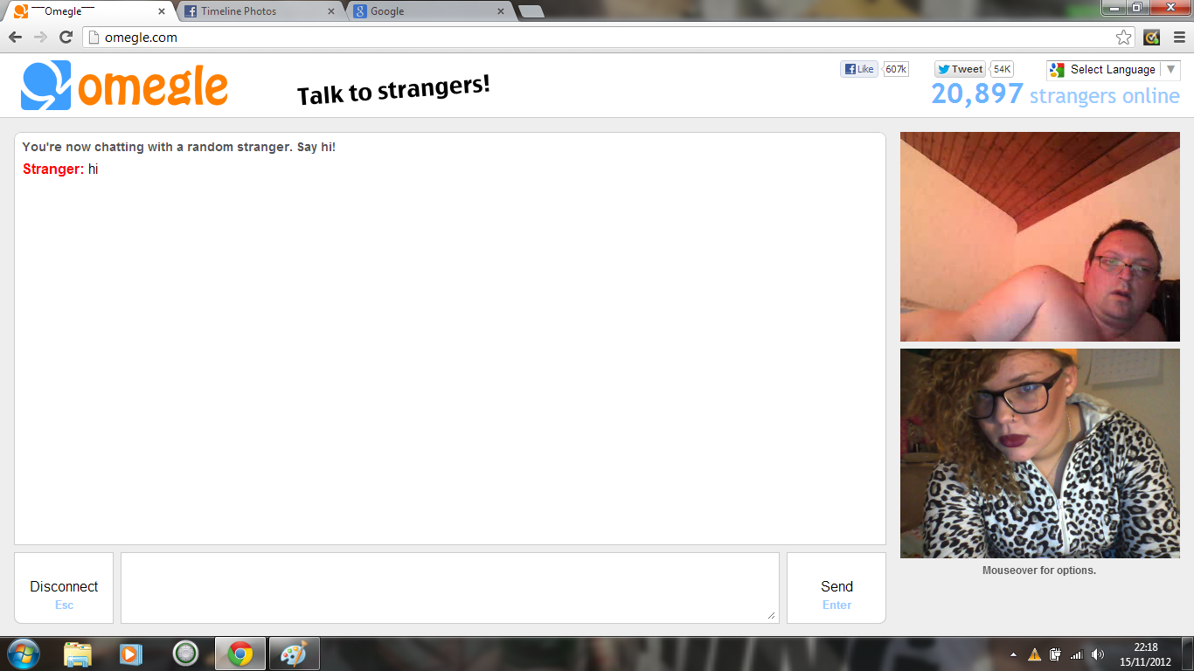
Task: Show hidden system tray icons
Action: 1013,654
